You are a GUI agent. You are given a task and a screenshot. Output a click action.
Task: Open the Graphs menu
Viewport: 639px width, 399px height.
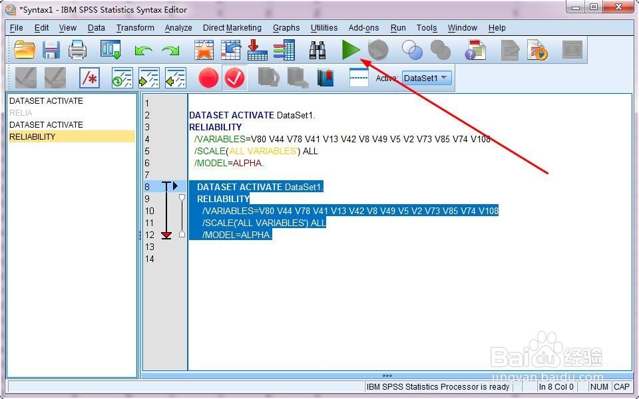[x=286, y=28]
